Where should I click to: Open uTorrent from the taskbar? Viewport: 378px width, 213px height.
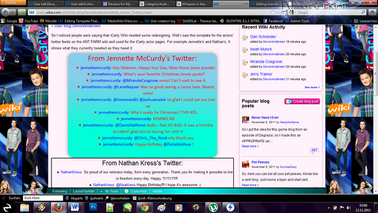(x=213, y=208)
